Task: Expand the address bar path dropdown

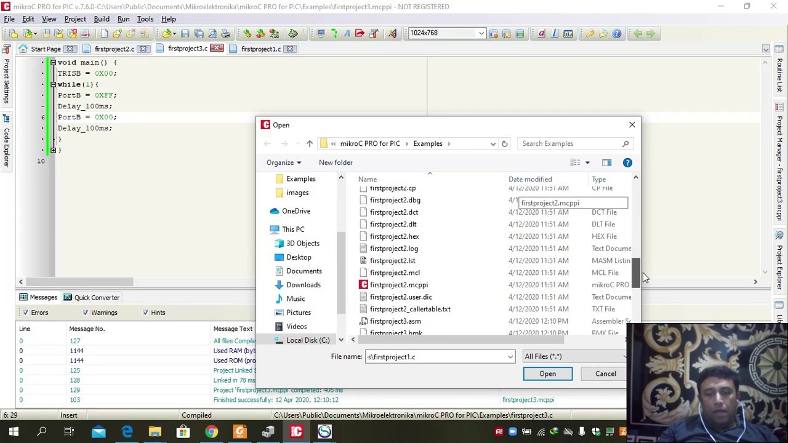Action: click(x=492, y=143)
